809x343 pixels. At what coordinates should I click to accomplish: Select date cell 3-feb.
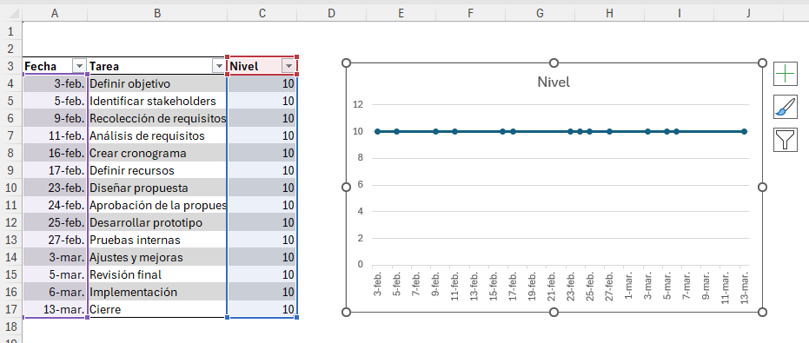pos(55,83)
